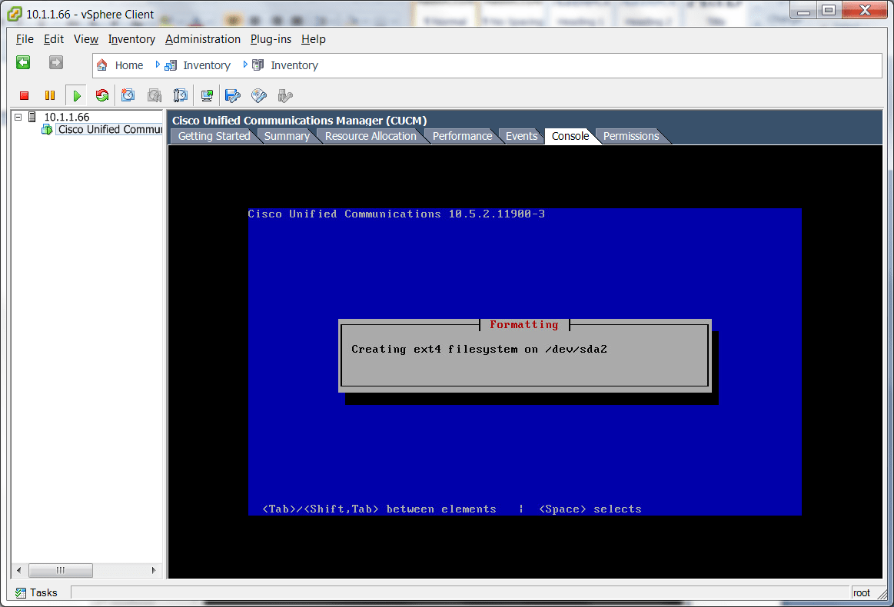Click the gray Forward navigation arrow
The width and height of the screenshot is (894, 607).
click(x=56, y=63)
